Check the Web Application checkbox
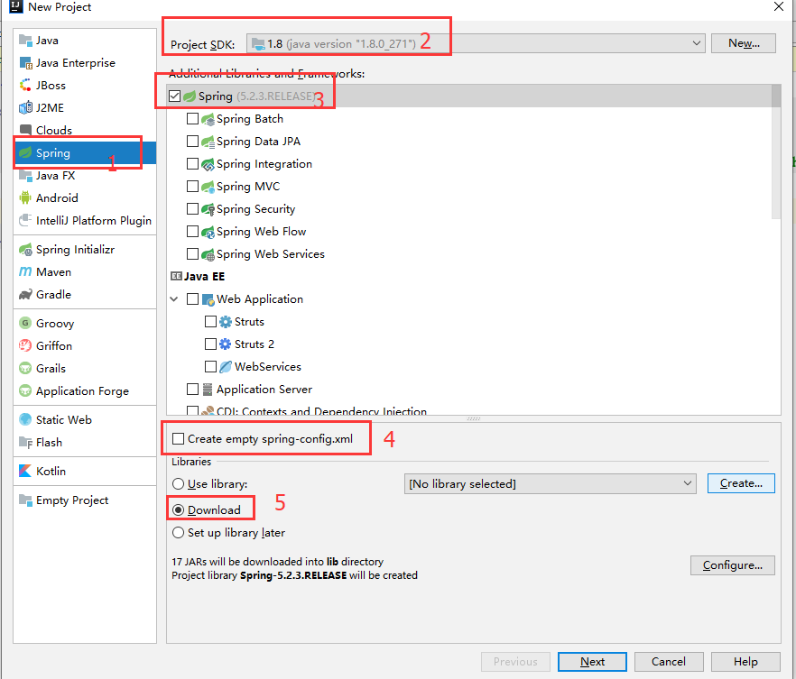 pyautogui.click(x=192, y=298)
